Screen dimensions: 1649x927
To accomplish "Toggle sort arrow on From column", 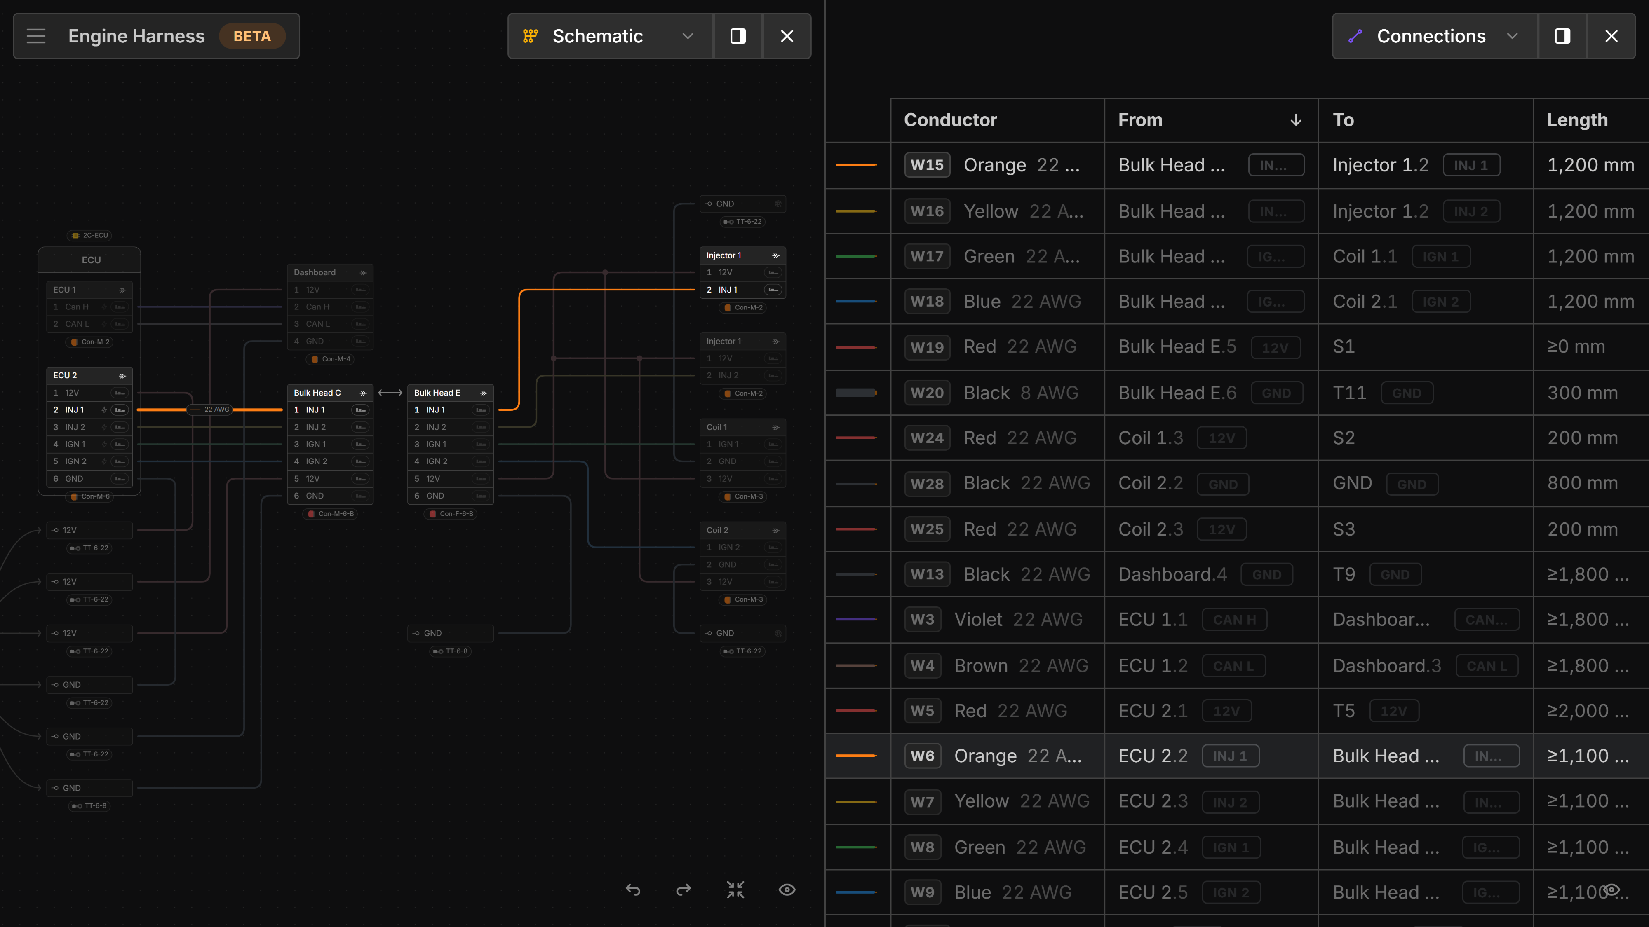I will (x=1295, y=120).
